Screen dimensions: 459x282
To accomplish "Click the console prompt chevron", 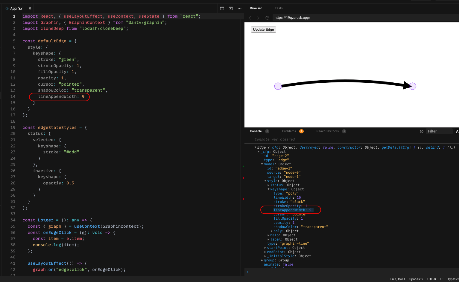I will pyautogui.click(x=248, y=272).
